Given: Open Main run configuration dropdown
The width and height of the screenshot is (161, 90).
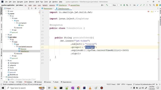Looking at the screenshot, I should pos(114,5).
